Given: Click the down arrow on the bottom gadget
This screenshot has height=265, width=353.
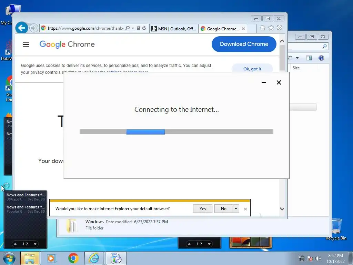Looking at the screenshot, I should coord(209,244).
